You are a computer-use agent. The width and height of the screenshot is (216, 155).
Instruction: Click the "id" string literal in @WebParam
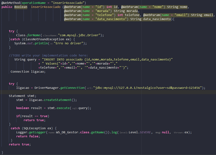pyautogui.click(x=99, y=7)
